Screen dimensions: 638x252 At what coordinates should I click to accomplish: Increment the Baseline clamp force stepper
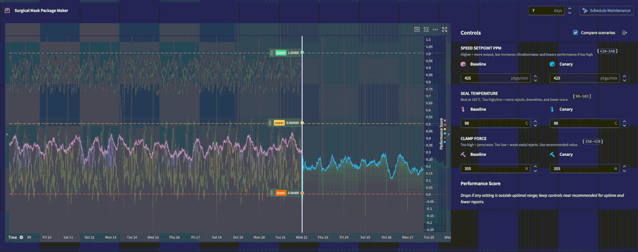pyautogui.click(x=535, y=166)
